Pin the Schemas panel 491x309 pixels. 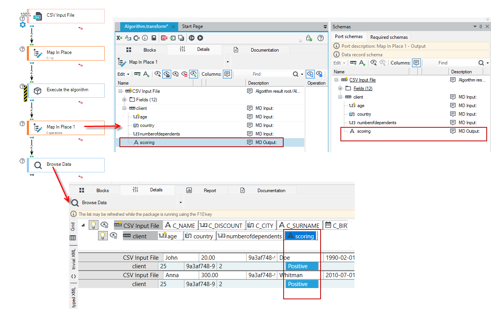[480, 26]
